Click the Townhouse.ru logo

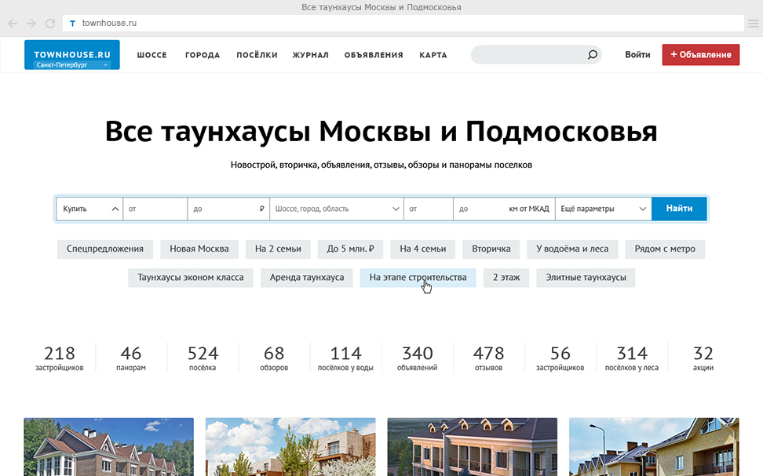coord(71,51)
